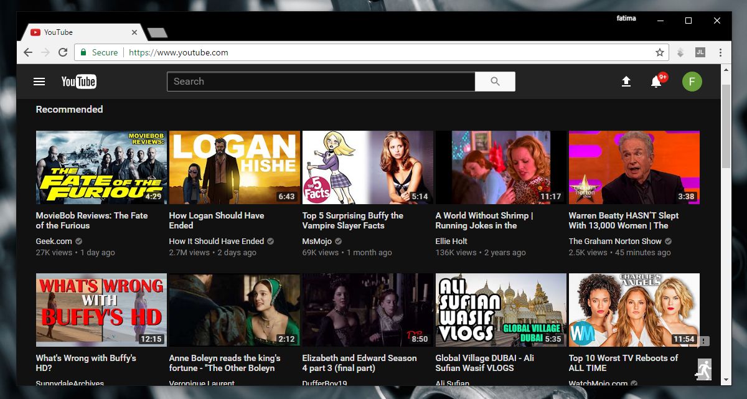Click title How Logan Should Have Ended
747x399 pixels.
click(217, 220)
